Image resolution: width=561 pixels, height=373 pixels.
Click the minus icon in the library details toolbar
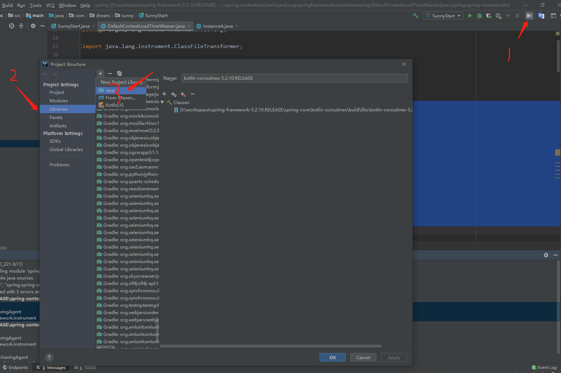pos(193,94)
